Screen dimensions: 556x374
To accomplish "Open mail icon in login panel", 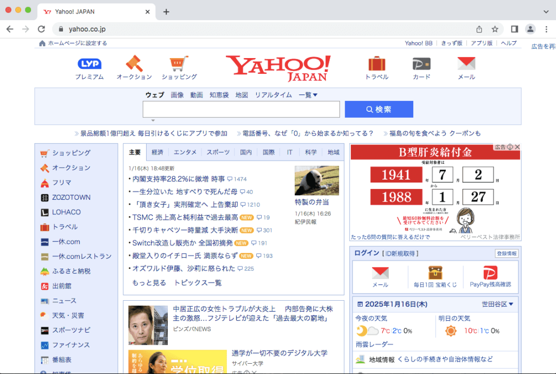I will click(380, 273).
